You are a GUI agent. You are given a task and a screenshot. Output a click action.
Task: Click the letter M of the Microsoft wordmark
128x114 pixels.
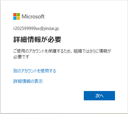click(x=24, y=17)
